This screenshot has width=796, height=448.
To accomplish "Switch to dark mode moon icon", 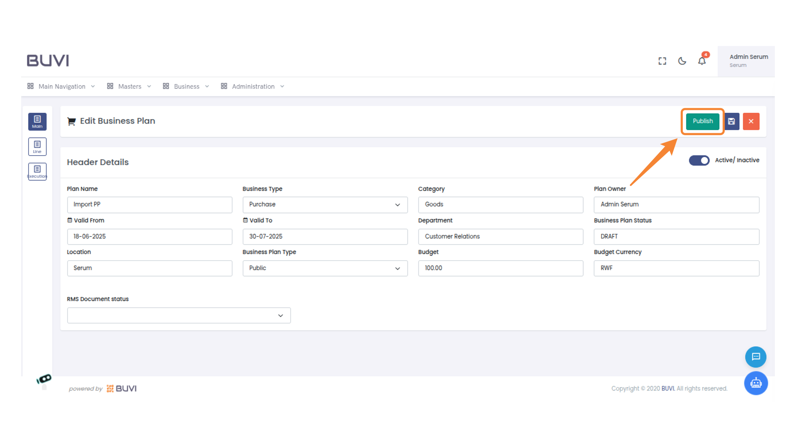I will (682, 61).
